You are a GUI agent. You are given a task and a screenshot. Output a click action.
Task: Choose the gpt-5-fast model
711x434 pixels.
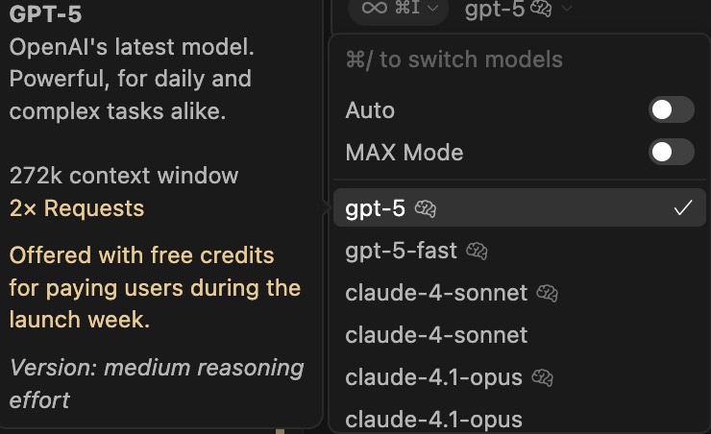click(520, 251)
